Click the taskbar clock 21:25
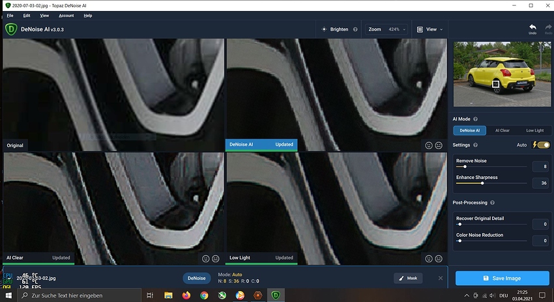This screenshot has width=554, height=302. tap(522, 295)
